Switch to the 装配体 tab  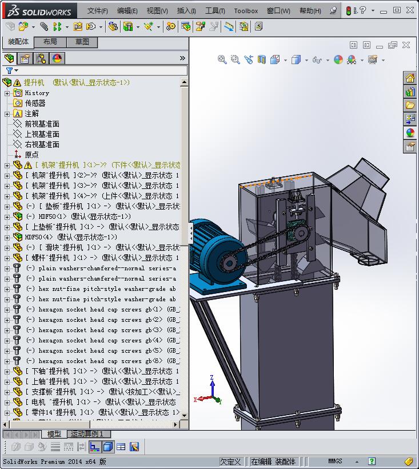[x=18, y=42]
